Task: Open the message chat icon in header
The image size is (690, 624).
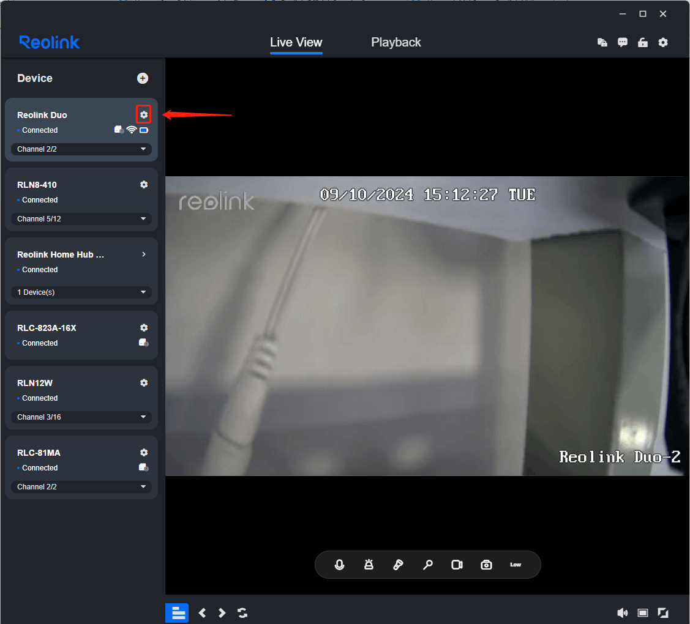Action: pos(623,43)
